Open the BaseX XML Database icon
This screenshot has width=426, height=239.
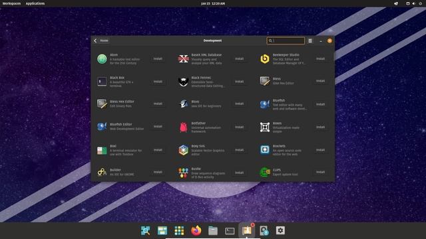coord(184,59)
